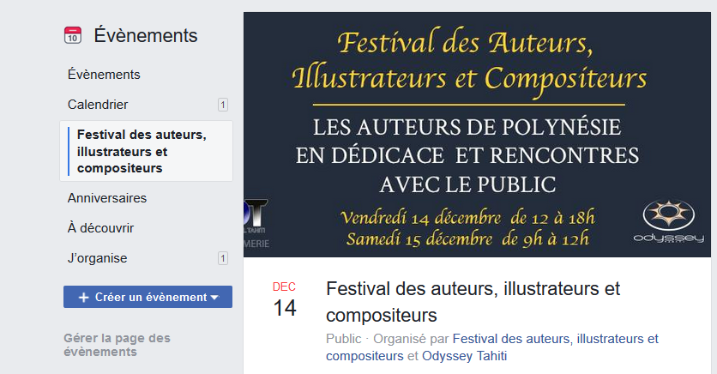Navigate to À découvrir
This screenshot has width=717, height=374.
tap(100, 228)
